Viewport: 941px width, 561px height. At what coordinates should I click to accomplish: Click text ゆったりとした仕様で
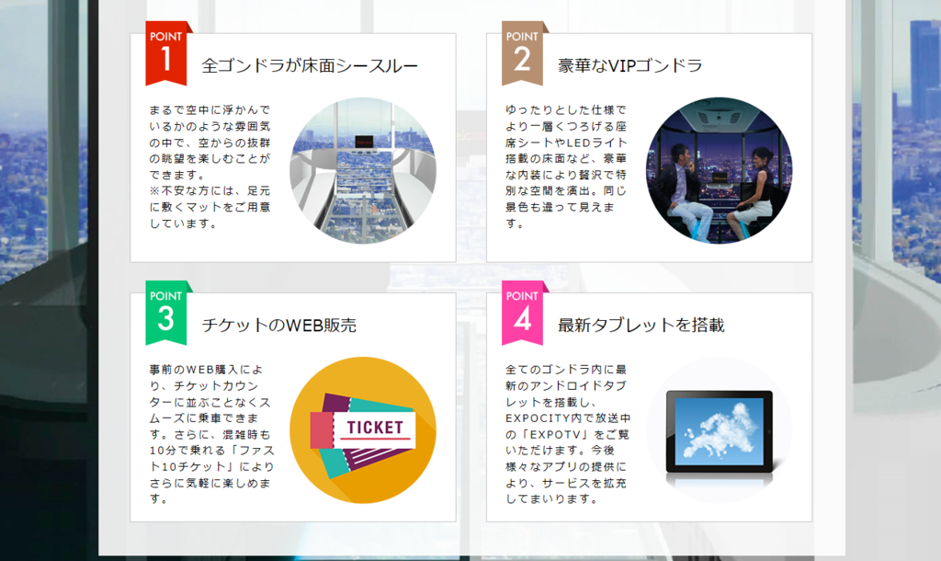[x=566, y=110]
